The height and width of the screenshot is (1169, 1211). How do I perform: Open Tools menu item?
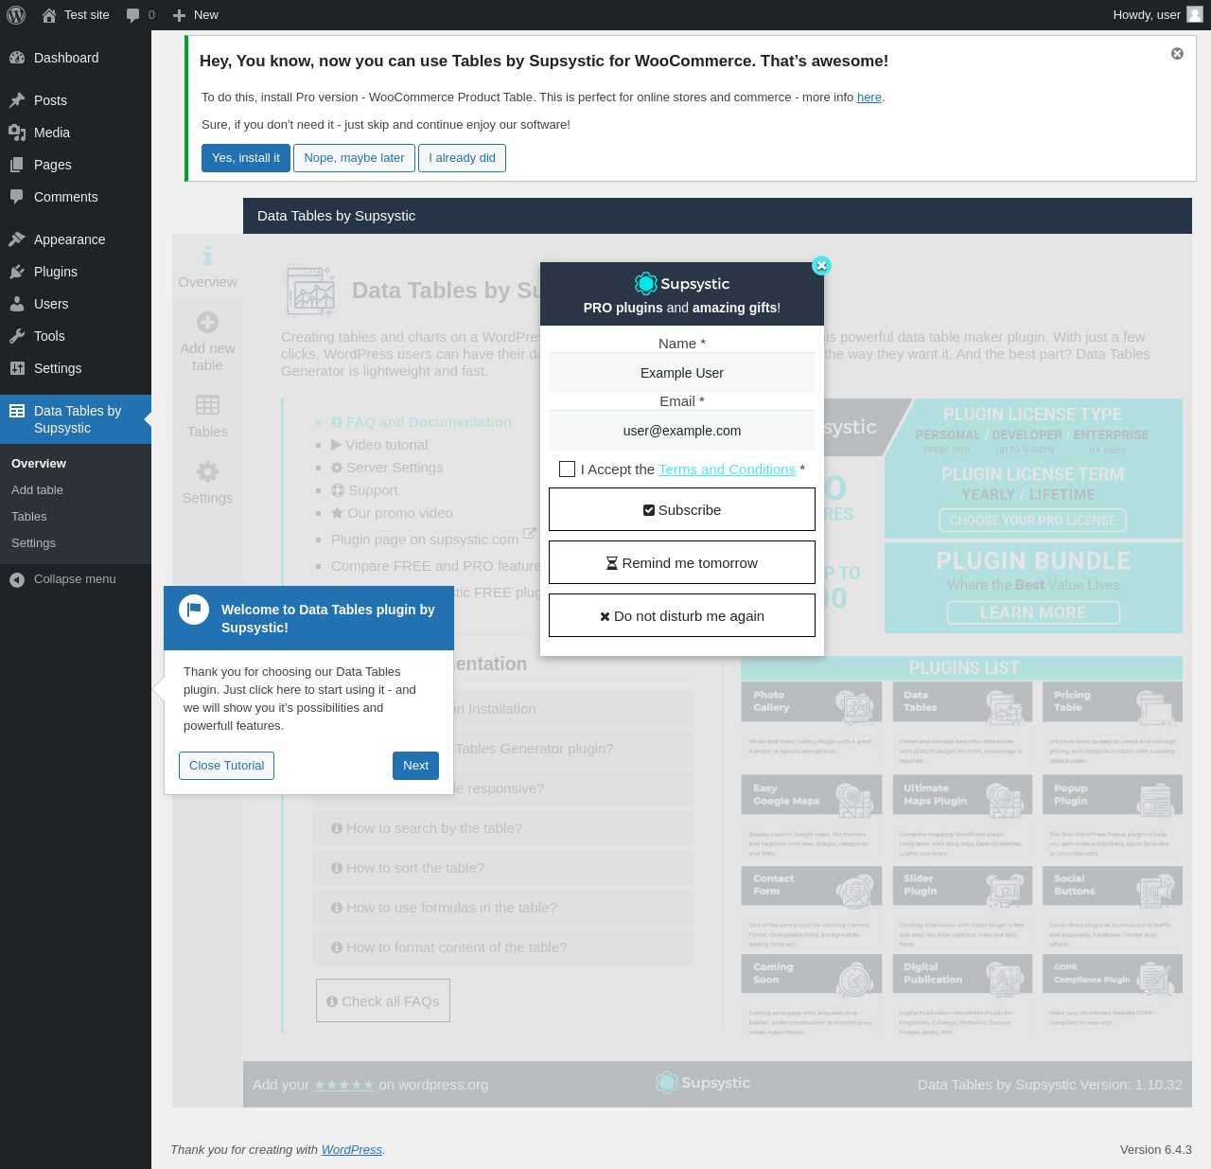click(x=76, y=336)
